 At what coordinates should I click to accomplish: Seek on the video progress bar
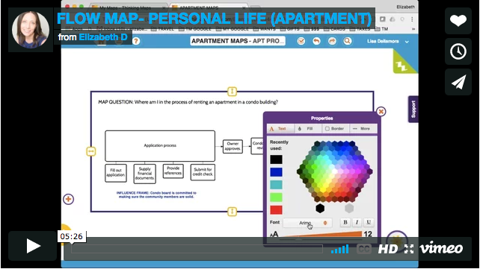point(197,249)
